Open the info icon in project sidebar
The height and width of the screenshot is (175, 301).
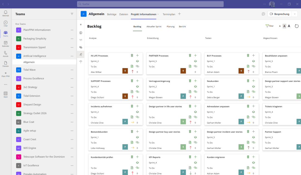tap(81, 32)
